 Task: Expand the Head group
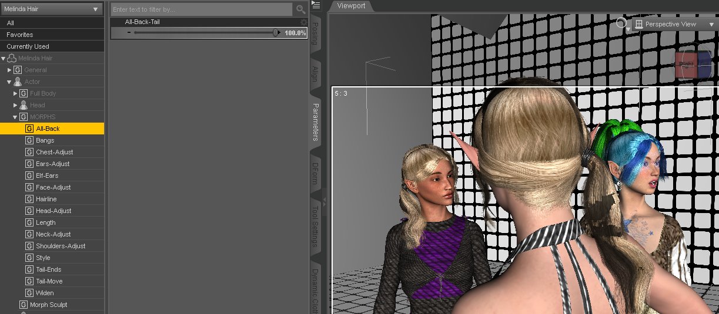pyautogui.click(x=15, y=105)
